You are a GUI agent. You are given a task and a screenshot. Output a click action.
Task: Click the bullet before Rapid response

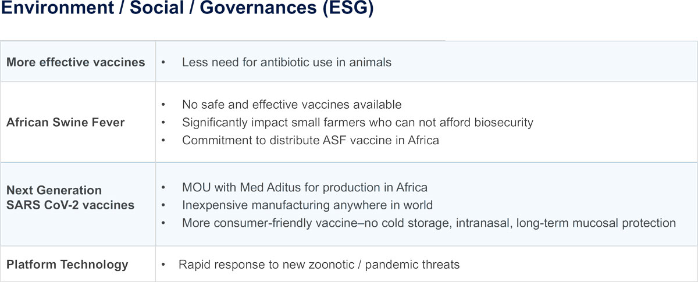(164, 265)
